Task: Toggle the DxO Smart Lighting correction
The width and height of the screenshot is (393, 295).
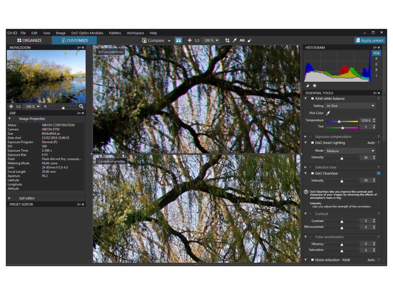Action: (x=312, y=143)
